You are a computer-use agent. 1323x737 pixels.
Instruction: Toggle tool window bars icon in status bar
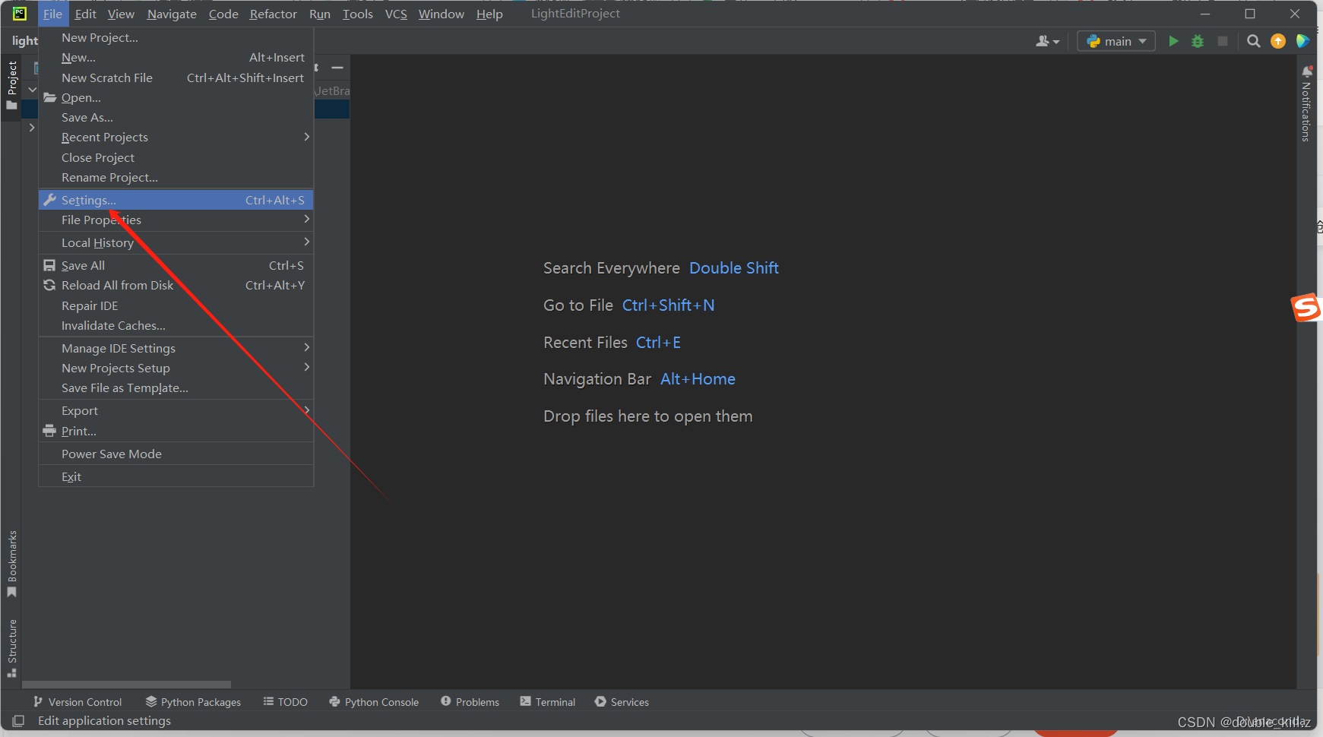(x=19, y=720)
